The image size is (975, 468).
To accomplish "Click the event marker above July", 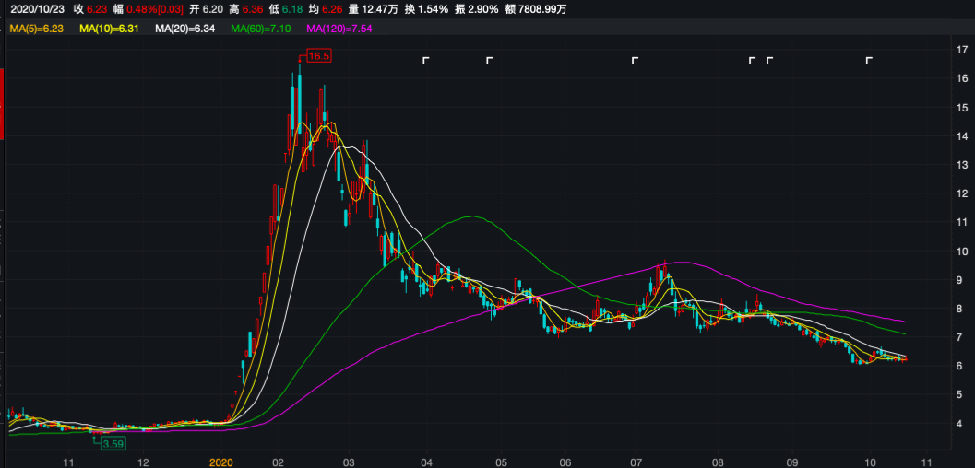I will (x=634, y=61).
